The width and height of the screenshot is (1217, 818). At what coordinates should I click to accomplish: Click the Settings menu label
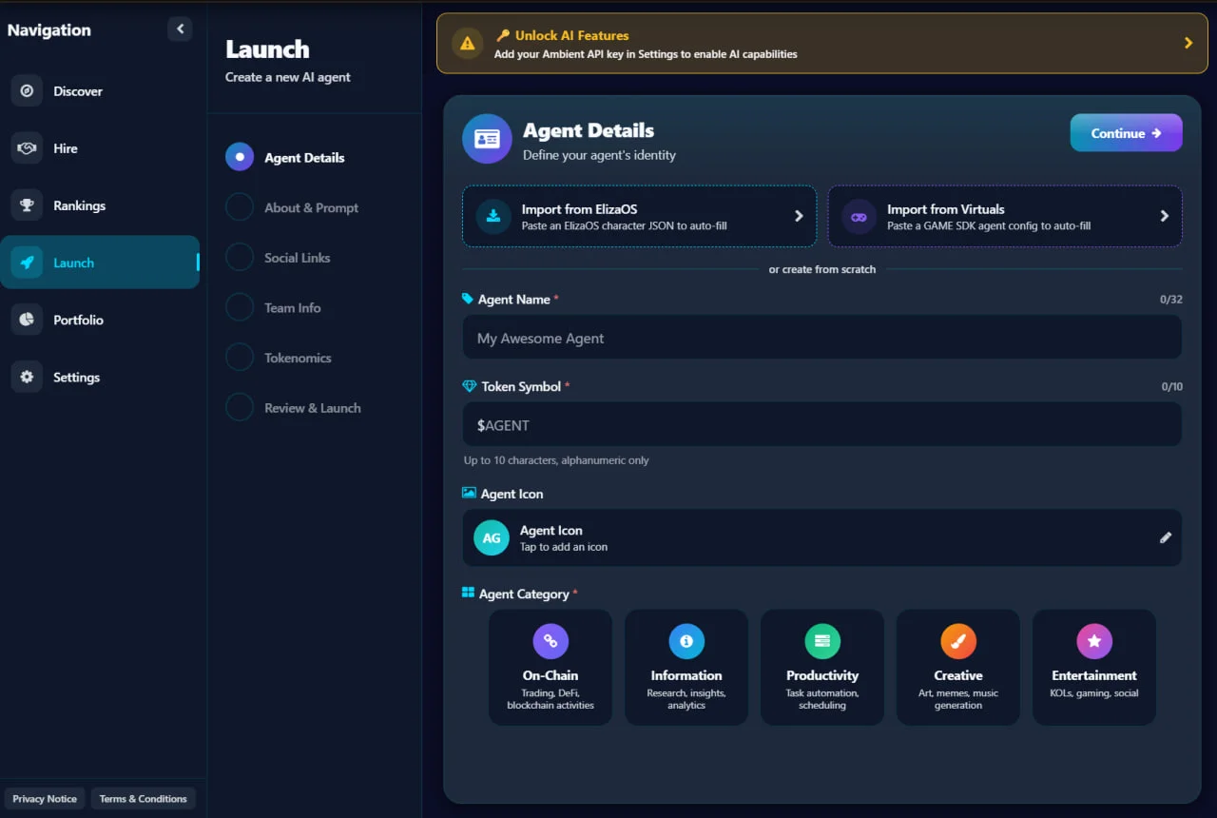tap(76, 377)
